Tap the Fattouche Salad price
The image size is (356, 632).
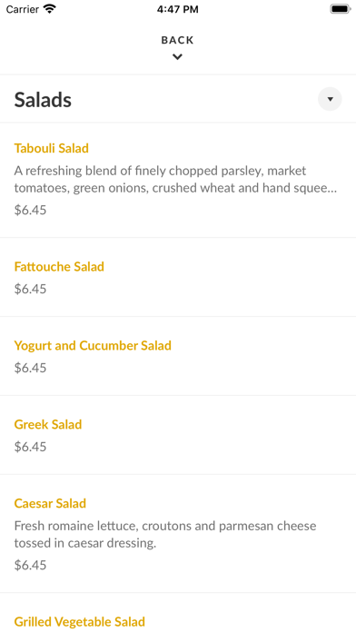tap(30, 289)
